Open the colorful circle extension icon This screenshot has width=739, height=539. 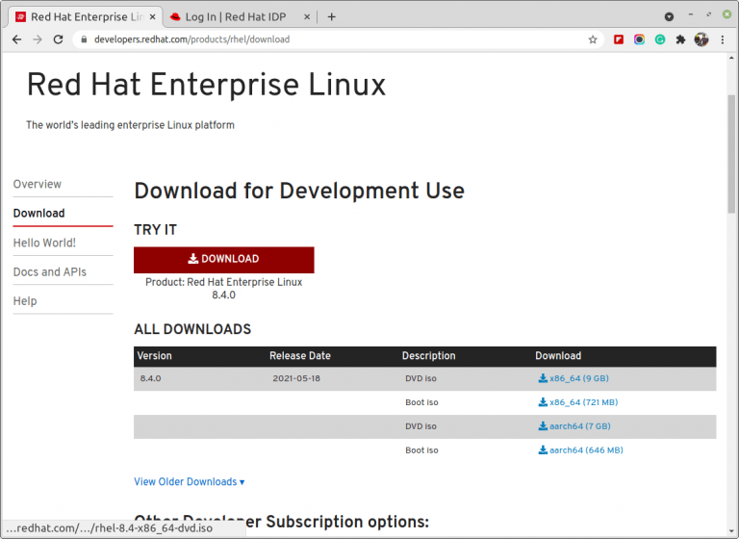(x=639, y=39)
